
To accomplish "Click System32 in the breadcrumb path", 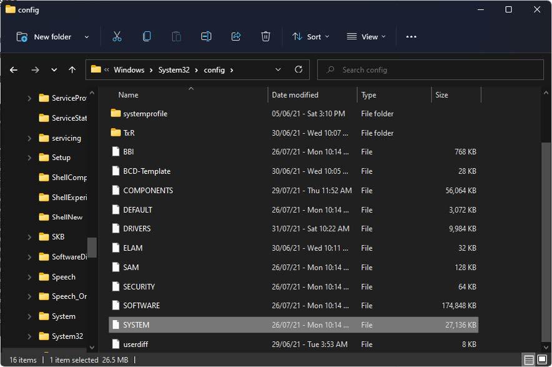I will (x=174, y=70).
